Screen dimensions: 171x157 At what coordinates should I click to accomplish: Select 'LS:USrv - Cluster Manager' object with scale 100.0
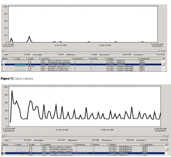pos(120,66)
